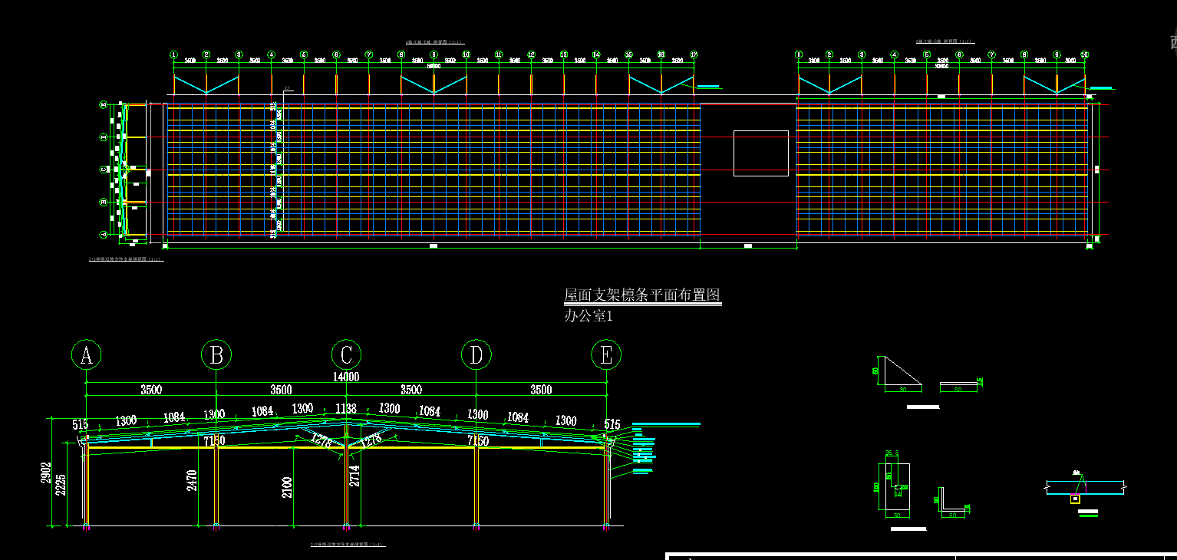Click the 2100 clear height dimension text

coord(287,487)
